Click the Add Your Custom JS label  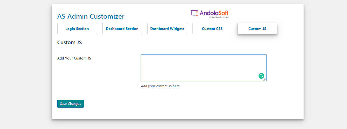click(74, 58)
